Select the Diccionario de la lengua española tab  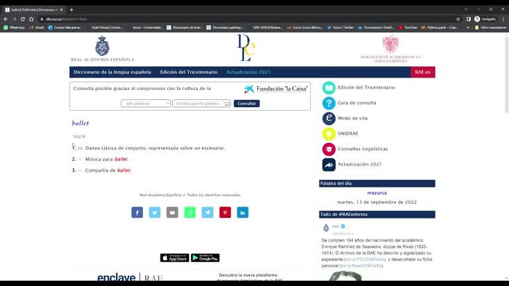(x=112, y=72)
